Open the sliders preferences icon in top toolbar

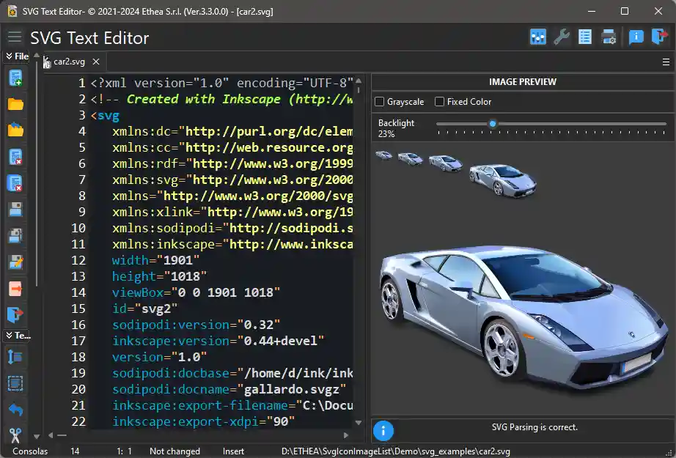tap(538, 37)
